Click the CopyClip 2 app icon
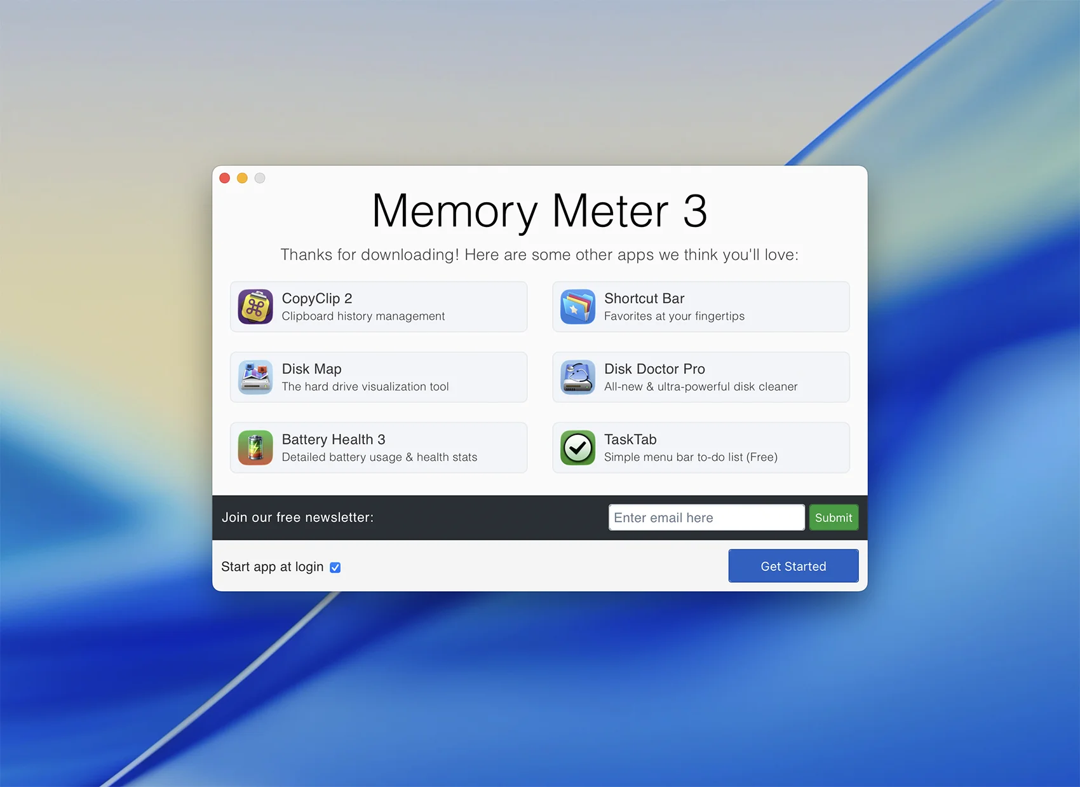This screenshot has height=787, width=1080. pos(255,306)
